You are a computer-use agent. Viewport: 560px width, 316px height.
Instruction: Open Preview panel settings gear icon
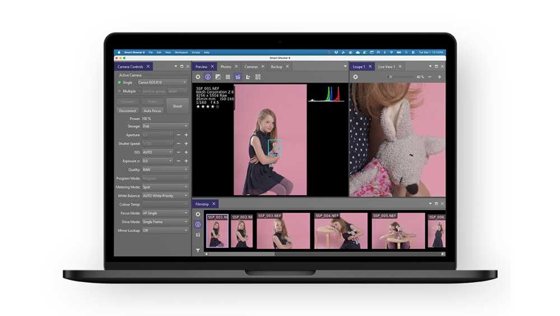tap(198, 77)
